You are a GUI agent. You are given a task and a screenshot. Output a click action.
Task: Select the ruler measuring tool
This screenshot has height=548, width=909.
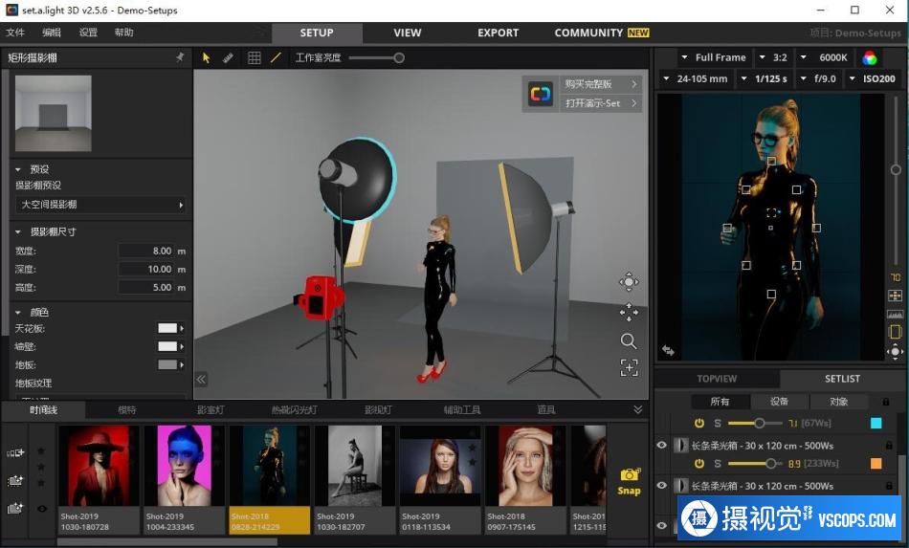coord(228,57)
